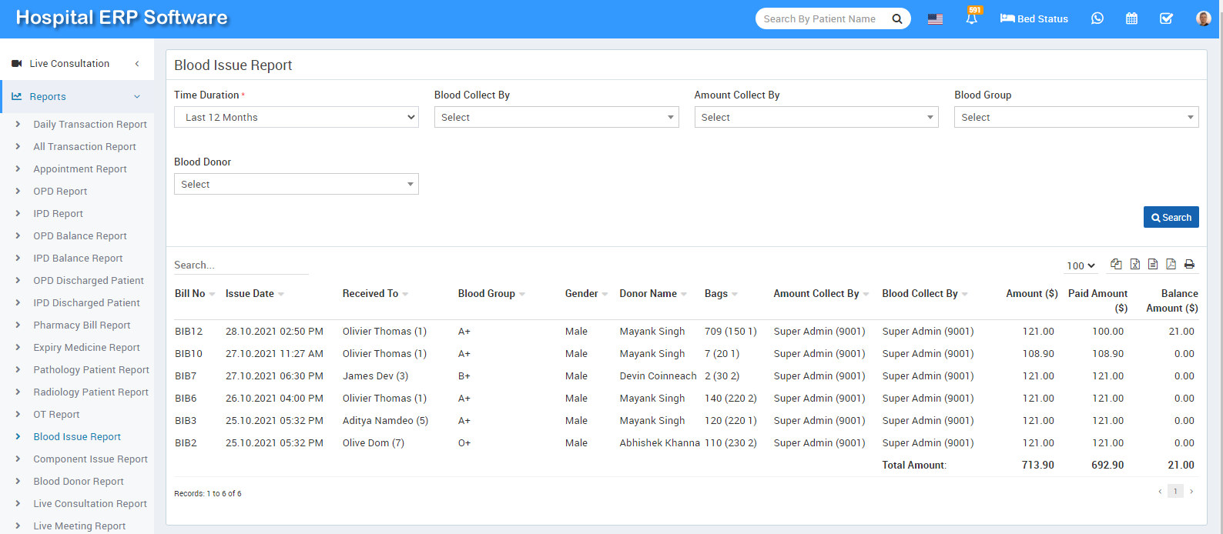Open Pharmacy Bill Report in sidebar
Image resolution: width=1223 pixels, height=534 pixels.
(82, 325)
